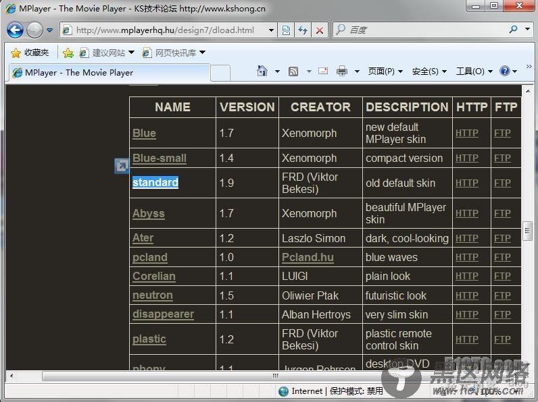Expand the address bar history dropdown arrow
Viewport: 538px width, 402px height.
click(x=271, y=30)
